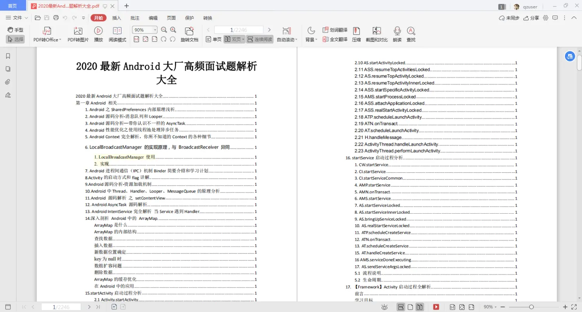Zoom out using ribbon magnifier minus
Viewport: 582px width, 312px height.
pyautogui.click(x=164, y=30)
